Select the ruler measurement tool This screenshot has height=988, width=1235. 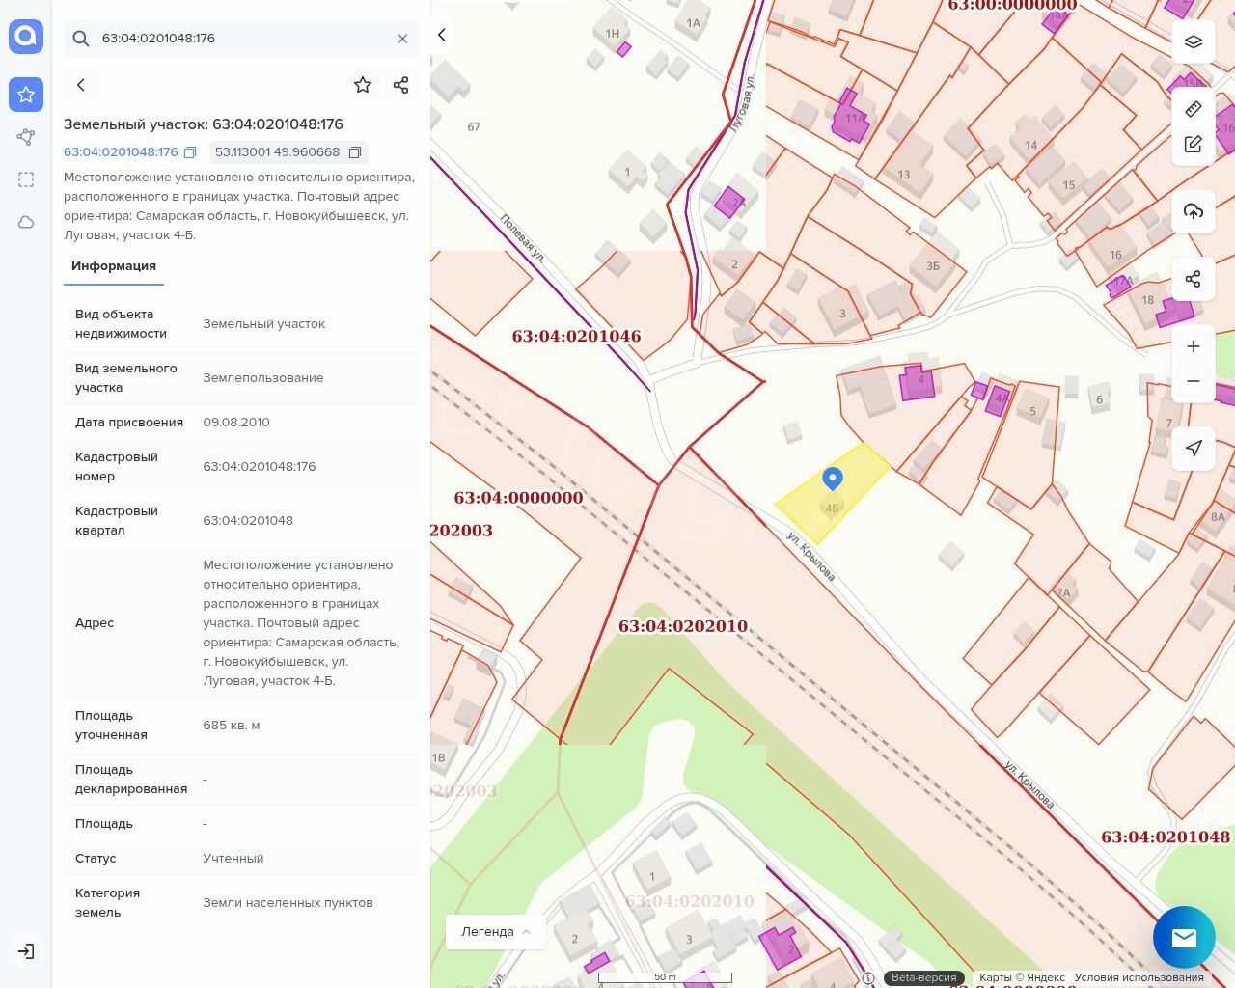coord(1194,109)
